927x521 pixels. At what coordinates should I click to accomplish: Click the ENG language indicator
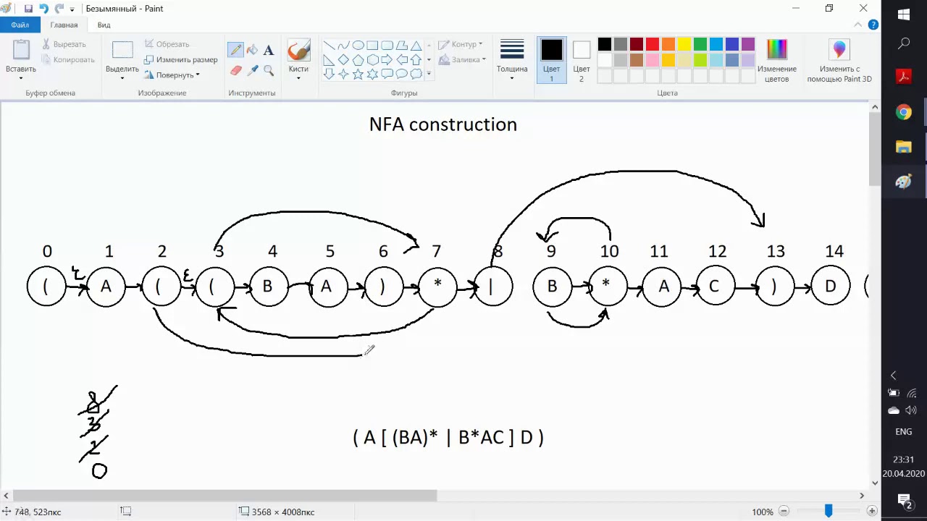click(x=904, y=432)
